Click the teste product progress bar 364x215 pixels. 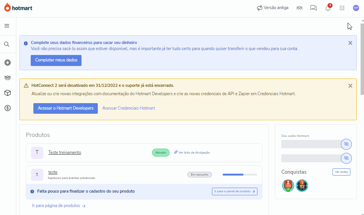tap(240, 174)
